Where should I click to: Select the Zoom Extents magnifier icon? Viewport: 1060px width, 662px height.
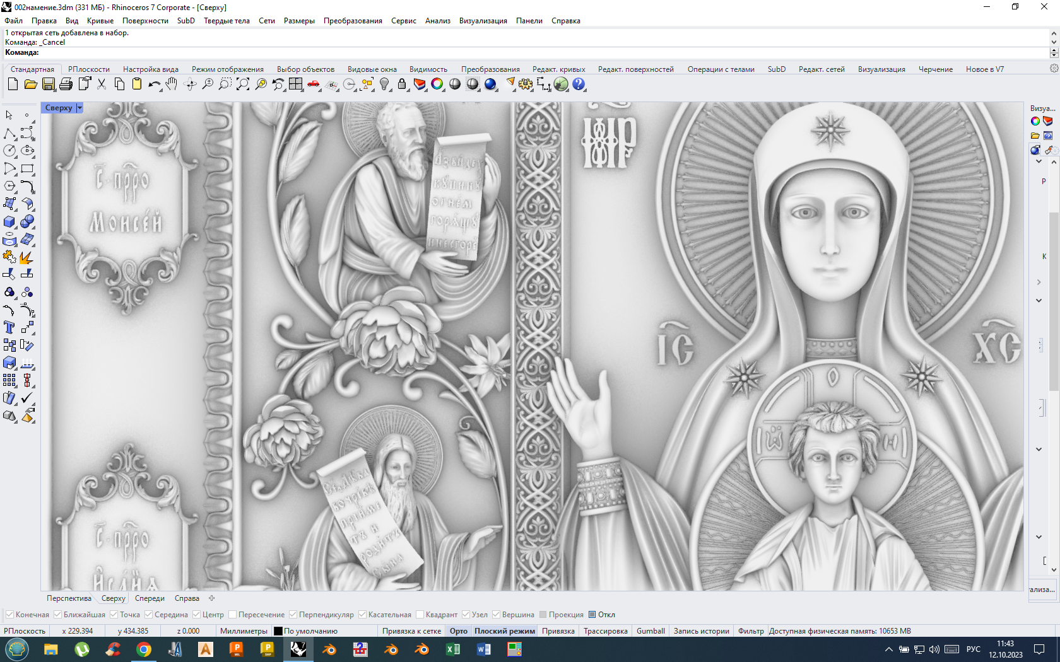tap(243, 84)
